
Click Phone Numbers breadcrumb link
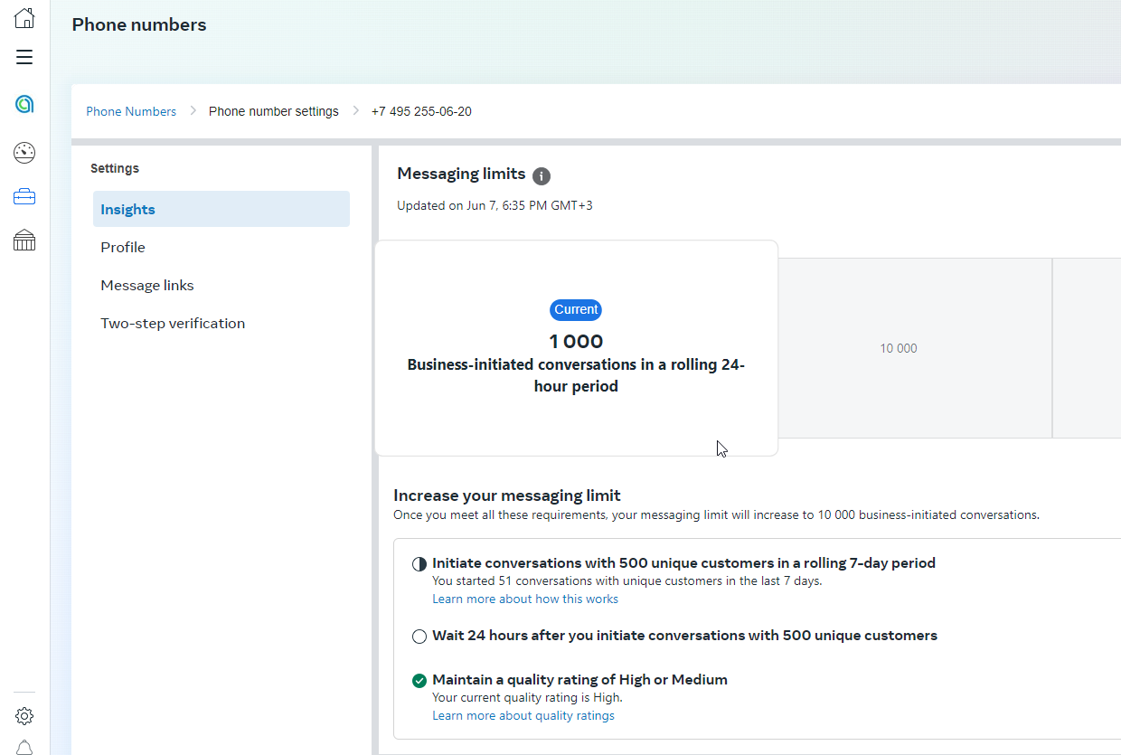[x=131, y=111]
